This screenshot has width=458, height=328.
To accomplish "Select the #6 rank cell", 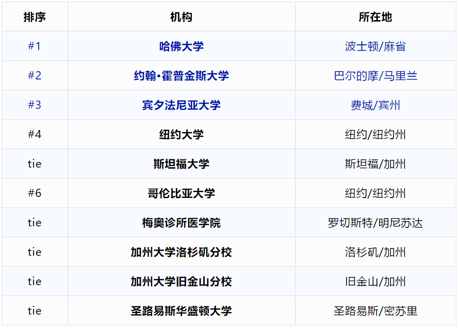I will pyautogui.click(x=35, y=193).
